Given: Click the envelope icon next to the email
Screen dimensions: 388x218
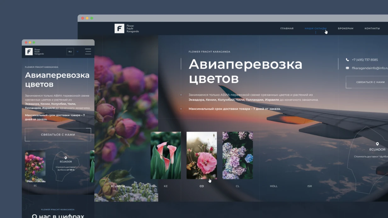Looking at the screenshot, I should [347, 68].
